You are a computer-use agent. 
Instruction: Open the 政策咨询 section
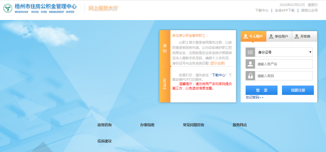(x=104, y=125)
